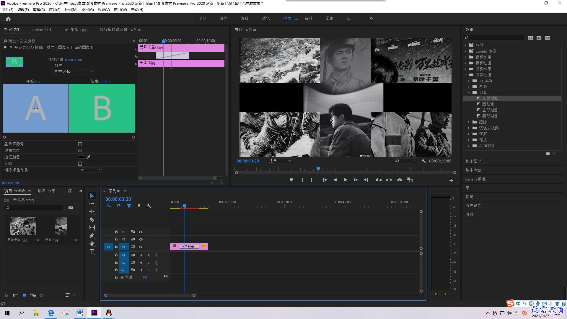
Task: Select the Hand tool
Action: pyautogui.click(x=92, y=243)
